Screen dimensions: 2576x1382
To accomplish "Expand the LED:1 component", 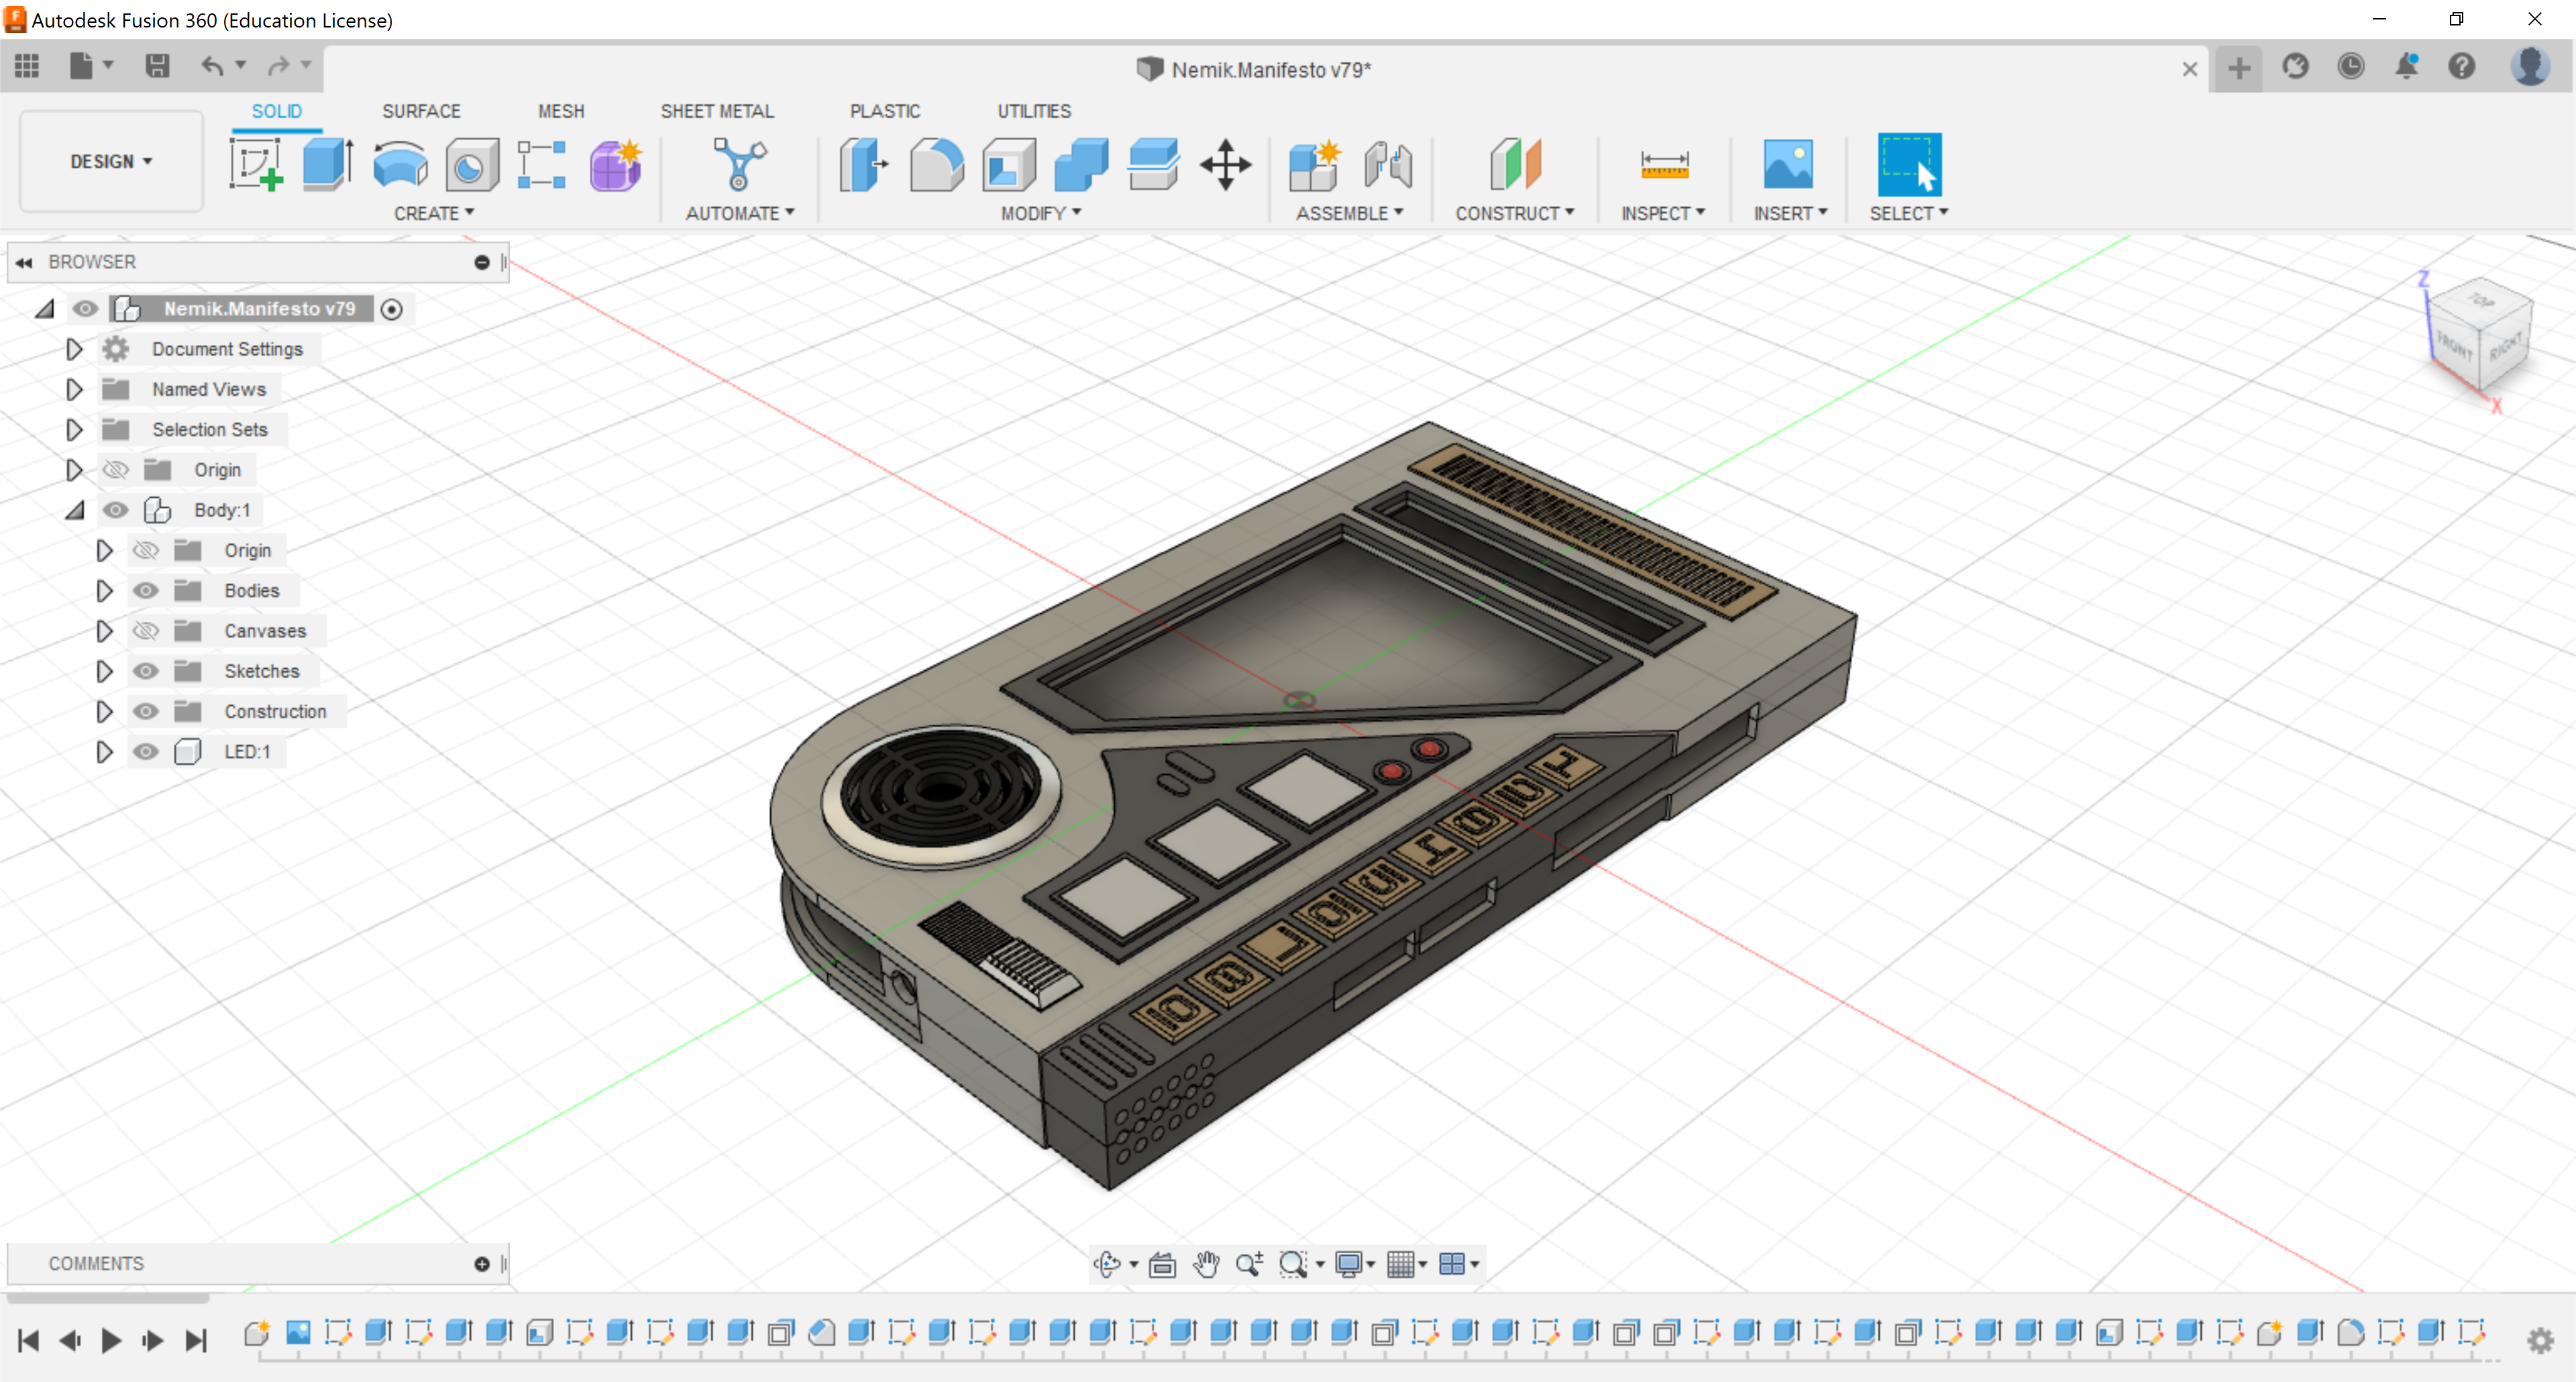I will pos(104,752).
